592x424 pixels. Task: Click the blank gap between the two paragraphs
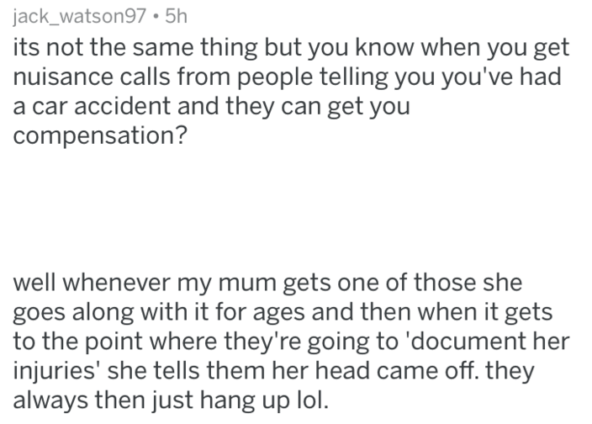tap(294, 210)
